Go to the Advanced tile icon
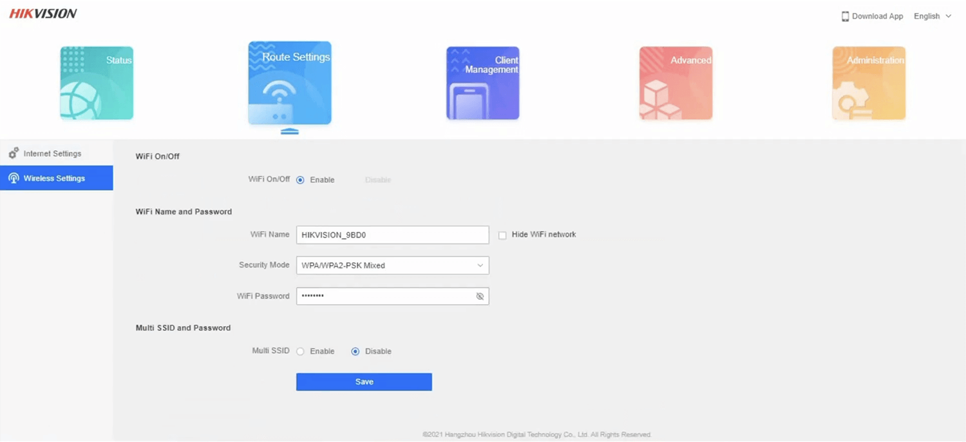The width and height of the screenshot is (966, 442). [676, 83]
